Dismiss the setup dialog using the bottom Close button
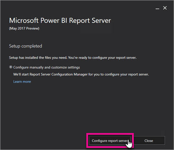Screen dimensions: 174x150 (x=149, y=141)
